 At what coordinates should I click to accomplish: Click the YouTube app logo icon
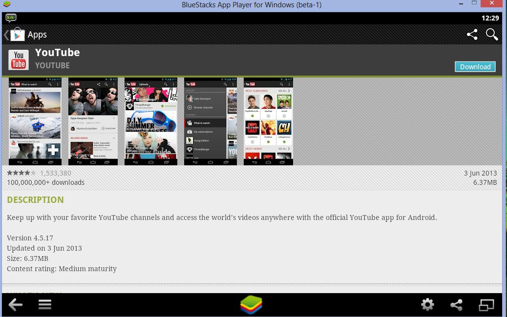[19, 59]
